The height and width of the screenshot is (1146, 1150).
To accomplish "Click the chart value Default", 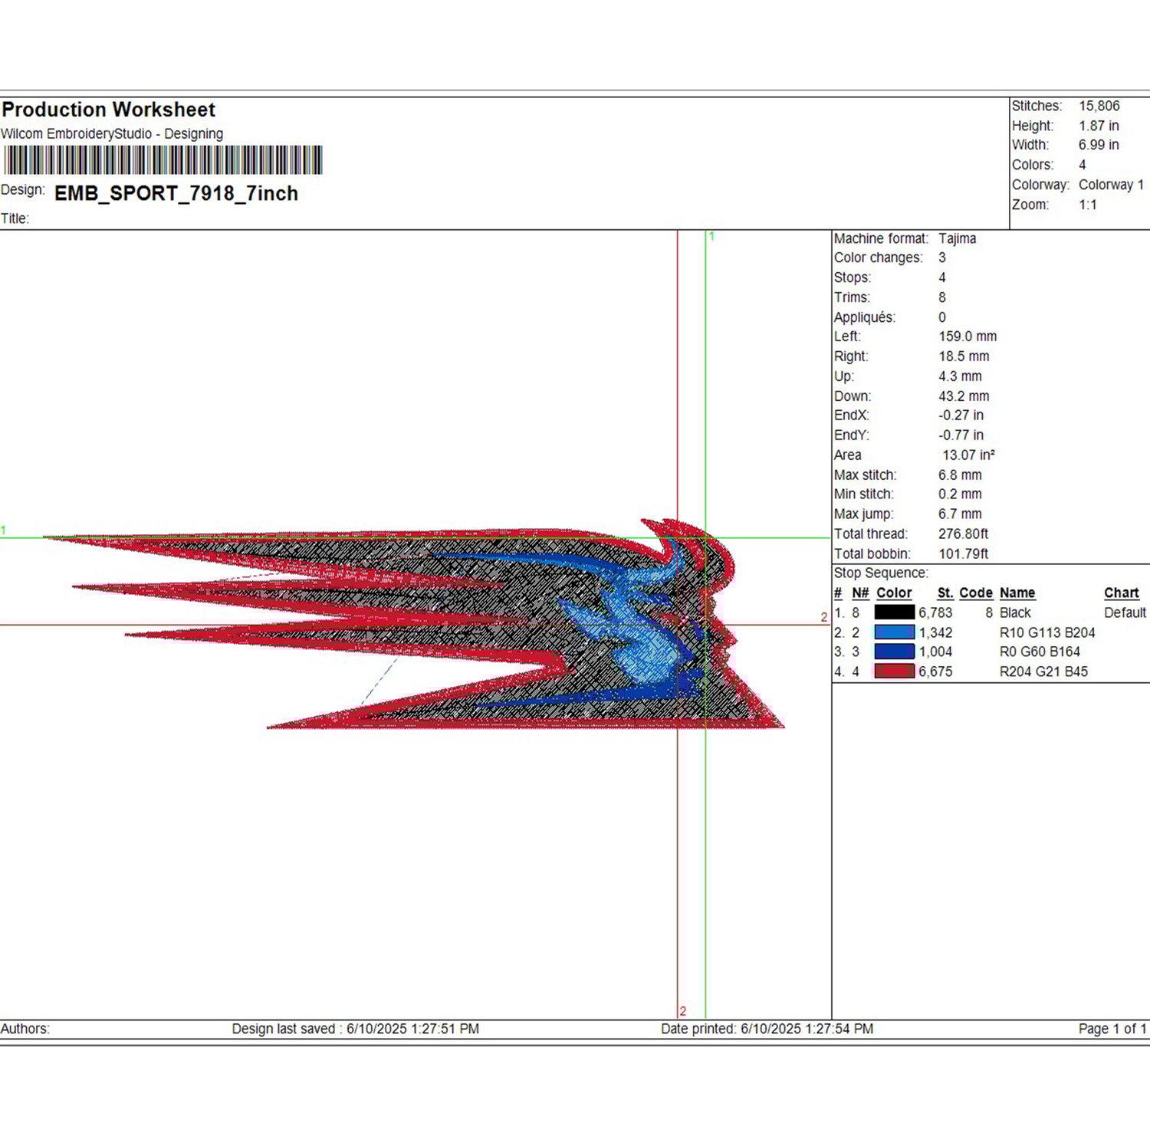I will [1125, 612].
